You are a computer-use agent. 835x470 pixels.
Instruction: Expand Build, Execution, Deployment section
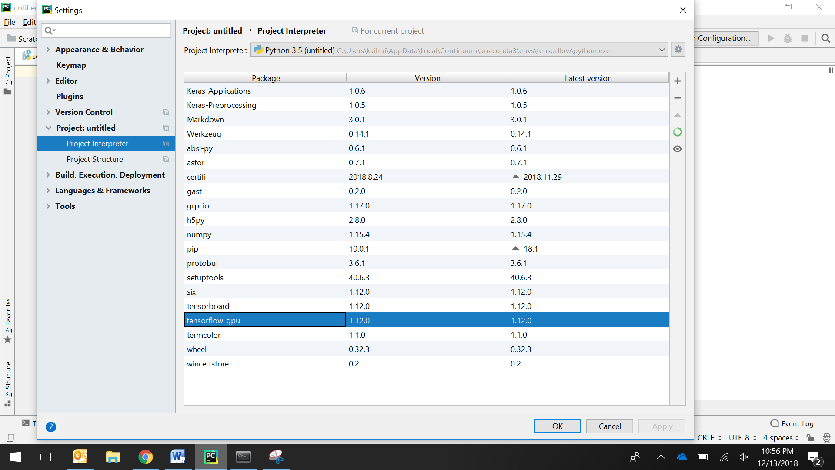[x=48, y=175]
